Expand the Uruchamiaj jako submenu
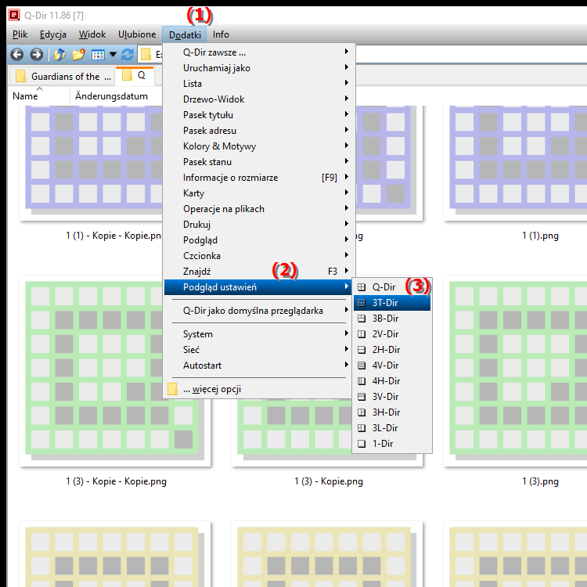Screen dimensions: 587x587 pos(259,68)
